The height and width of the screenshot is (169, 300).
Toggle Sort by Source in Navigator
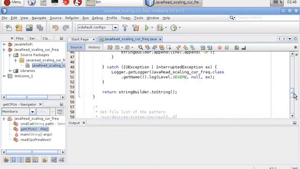pyautogui.click(x=61, y=160)
